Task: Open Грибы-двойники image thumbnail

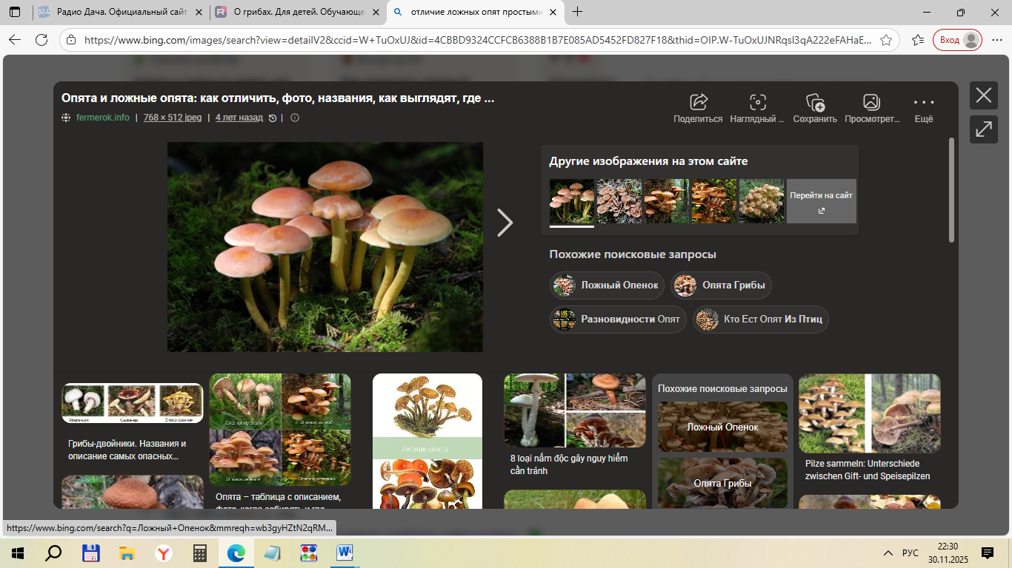Action: coord(132,403)
